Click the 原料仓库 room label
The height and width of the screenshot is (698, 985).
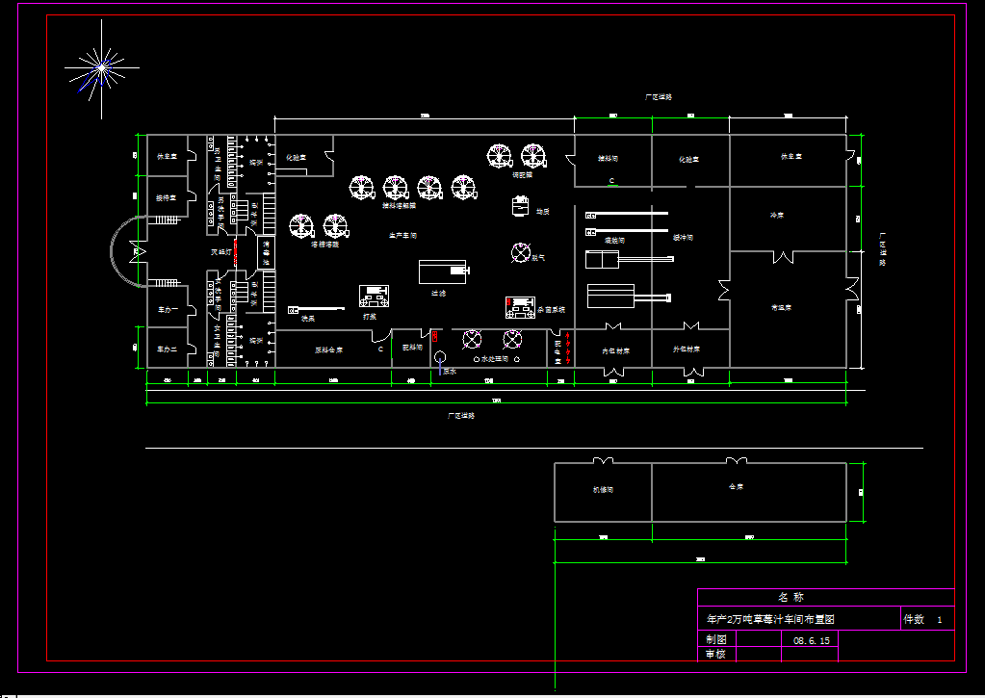point(328,349)
